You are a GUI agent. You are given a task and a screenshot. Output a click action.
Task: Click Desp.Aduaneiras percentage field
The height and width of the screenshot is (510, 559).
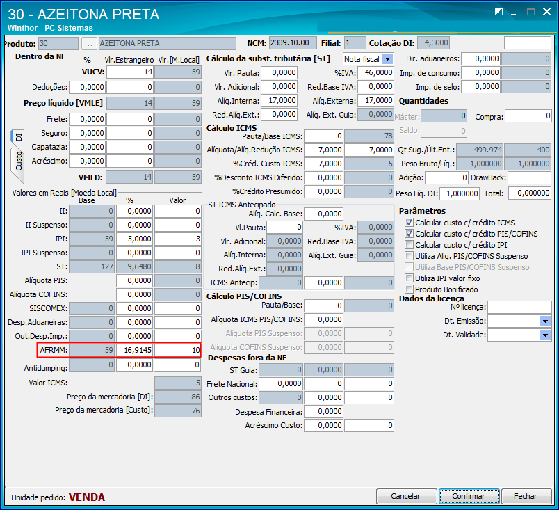(134, 322)
